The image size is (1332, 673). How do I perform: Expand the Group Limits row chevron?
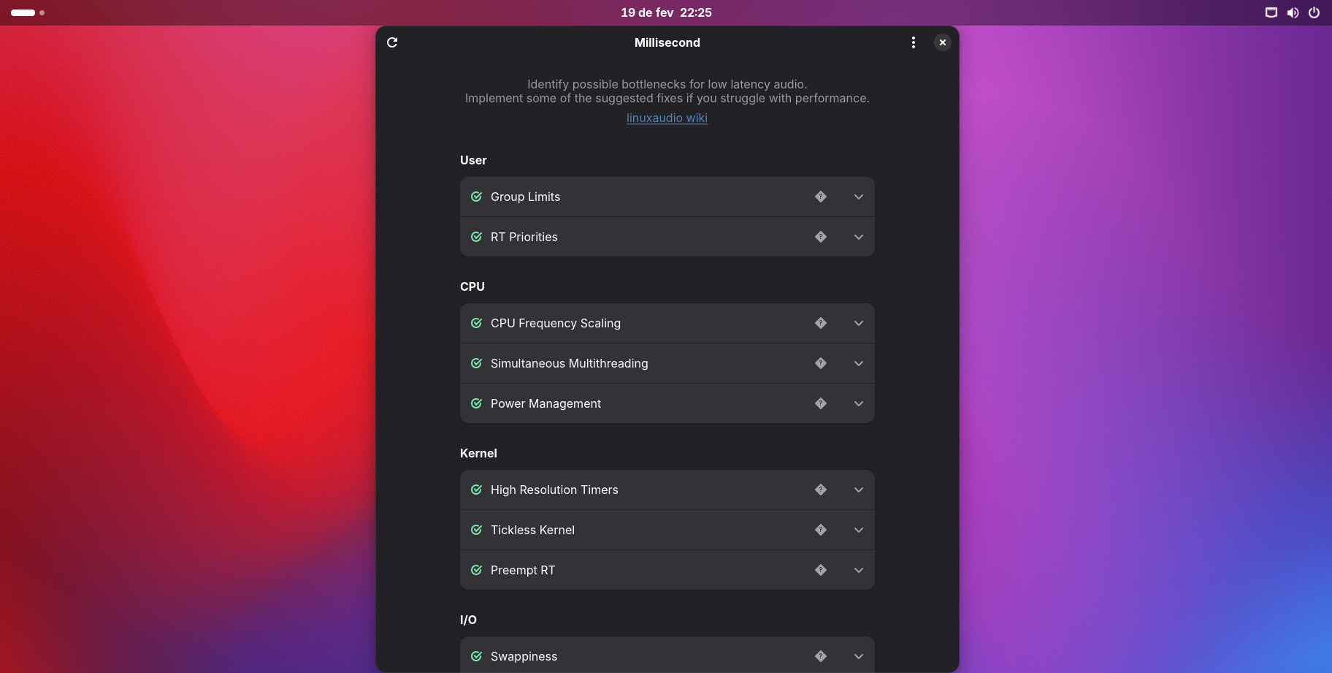tap(859, 197)
